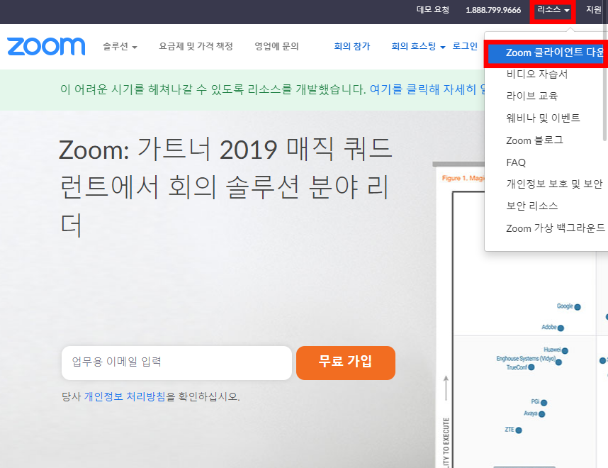The width and height of the screenshot is (608, 468).
Task: Expand the 회의 호스팅 dropdown
Action: coord(418,47)
